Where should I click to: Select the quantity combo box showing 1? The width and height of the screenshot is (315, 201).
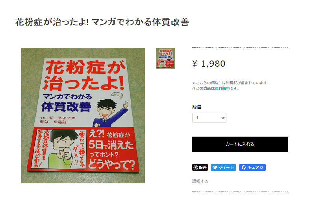click(209, 118)
